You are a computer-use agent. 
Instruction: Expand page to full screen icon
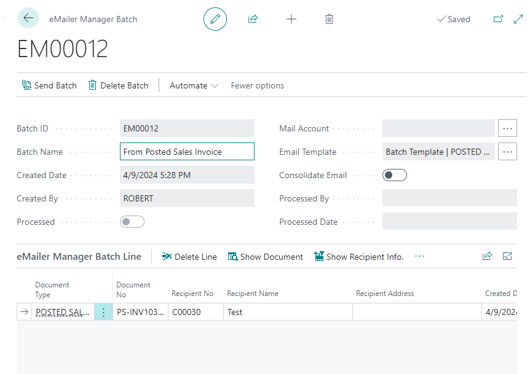pyautogui.click(x=518, y=19)
